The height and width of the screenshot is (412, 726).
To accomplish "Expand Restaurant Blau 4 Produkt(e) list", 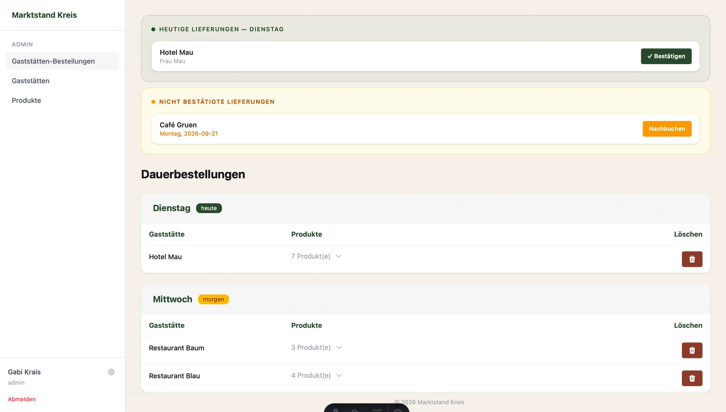I will [x=317, y=375].
